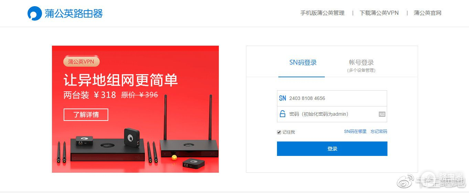Focus the 密码 password input field

tap(332, 114)
